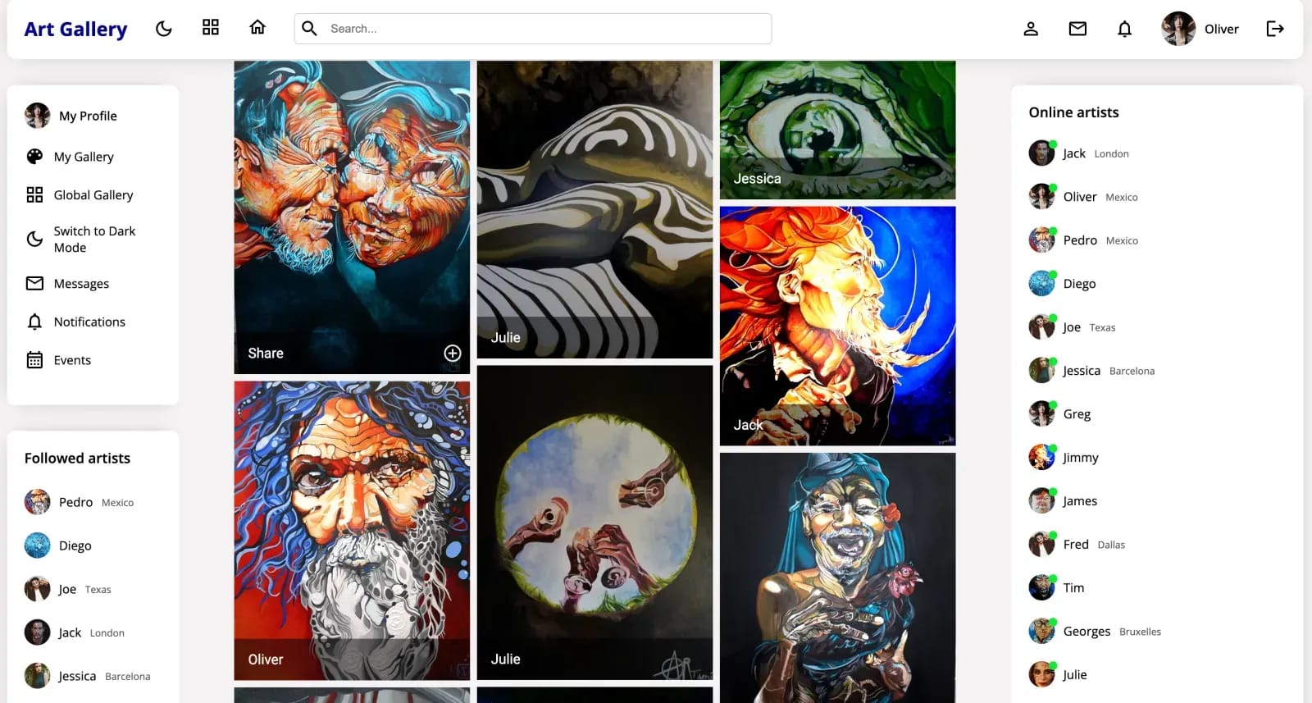Open My Gallery from the sidebar

[x=93, y=157]
